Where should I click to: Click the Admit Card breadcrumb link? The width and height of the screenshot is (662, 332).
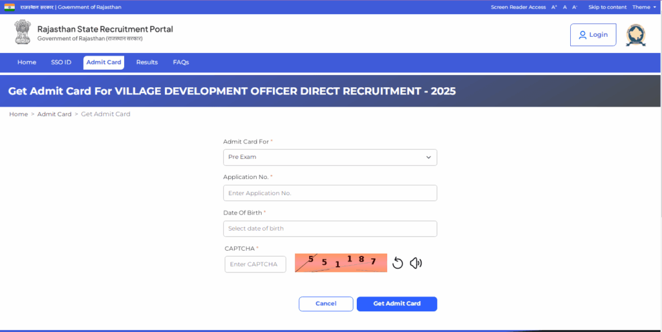54,114
